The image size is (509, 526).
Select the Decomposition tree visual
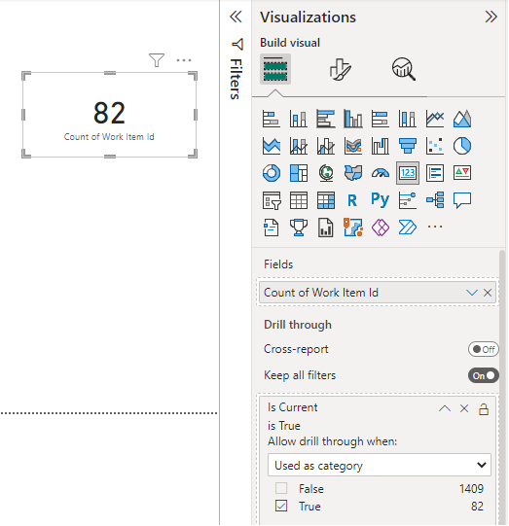pos(435,200)
